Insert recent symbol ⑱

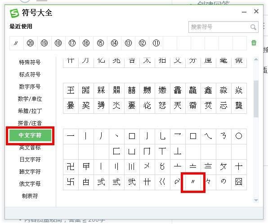(58, 43)
